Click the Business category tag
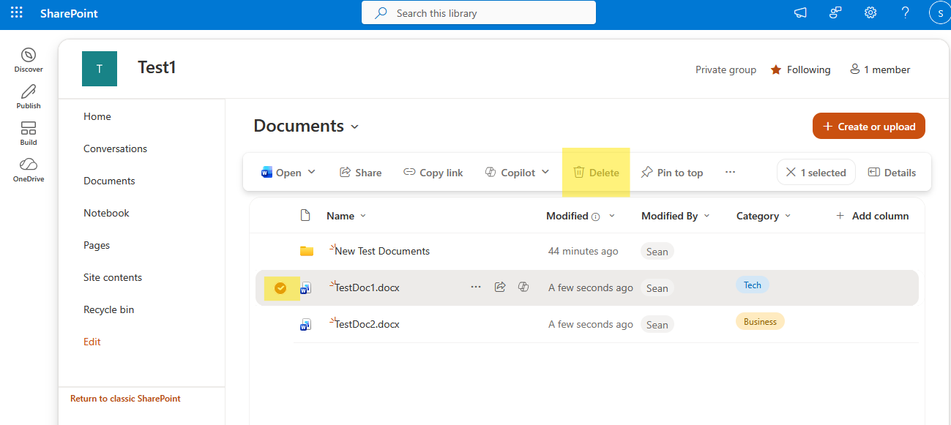951x425 pixels. [760, 322]
